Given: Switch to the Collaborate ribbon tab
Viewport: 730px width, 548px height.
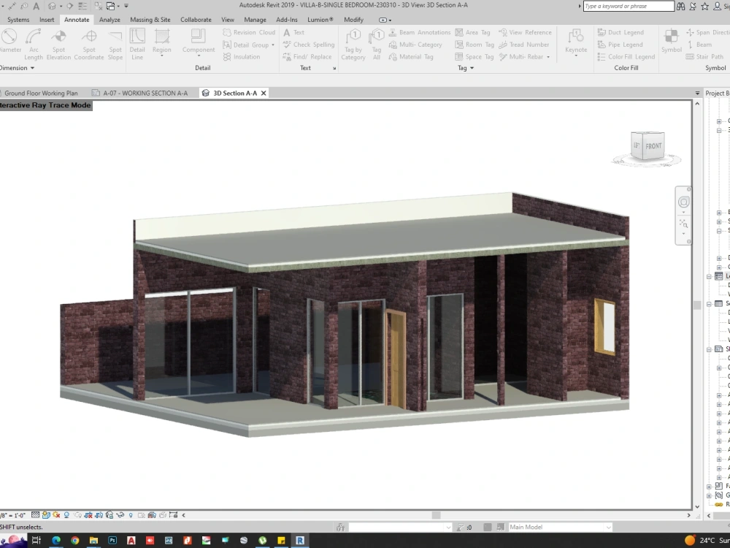Looking at the screenshot, I should coord(196,20).
